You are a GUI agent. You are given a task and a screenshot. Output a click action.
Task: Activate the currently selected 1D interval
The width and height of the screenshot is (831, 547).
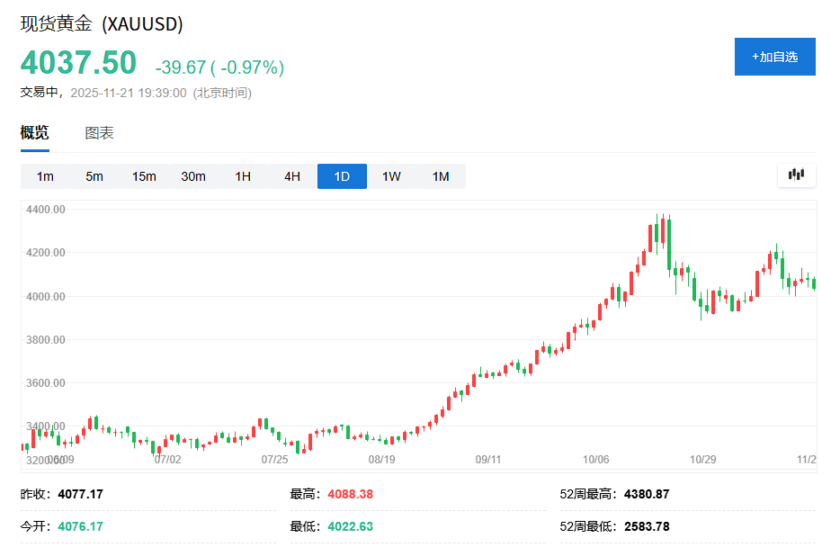point(342,175)
